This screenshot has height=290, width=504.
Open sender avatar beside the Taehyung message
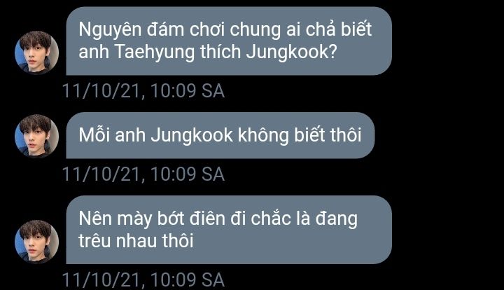pyautogui.click(x=36, y=53)
